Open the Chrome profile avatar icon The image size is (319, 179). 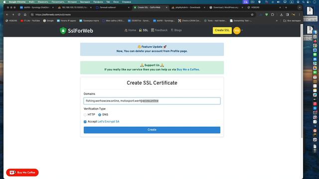(293, 14)
